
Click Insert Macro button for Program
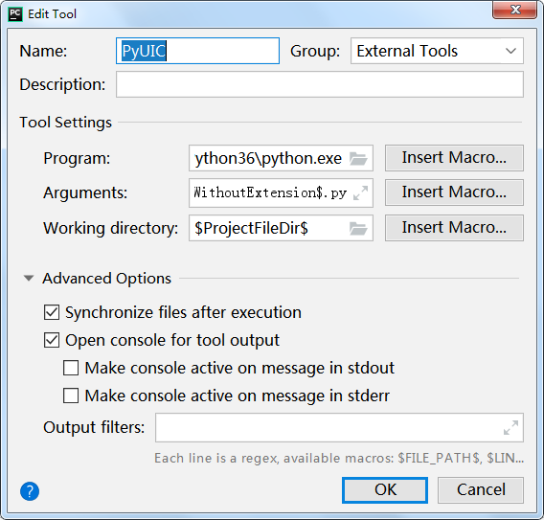click(x=454, y=158)
